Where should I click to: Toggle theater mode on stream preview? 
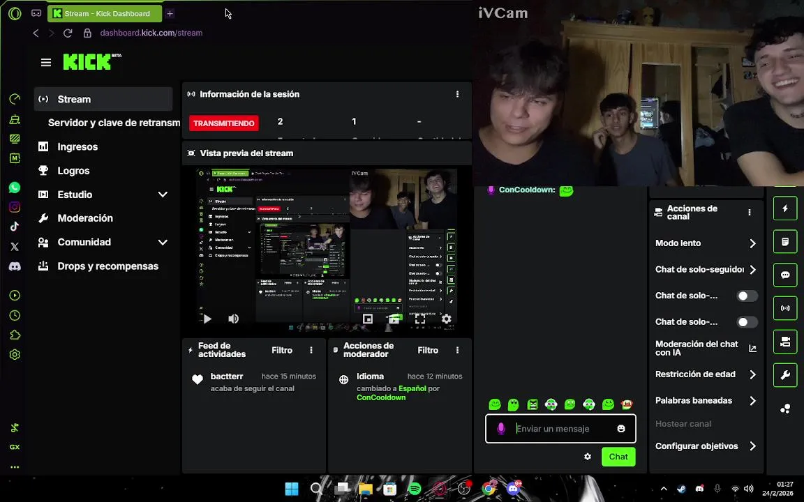coord(394,319)
